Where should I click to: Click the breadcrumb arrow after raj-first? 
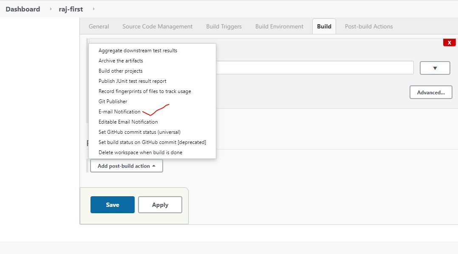[x=93, y=9]
